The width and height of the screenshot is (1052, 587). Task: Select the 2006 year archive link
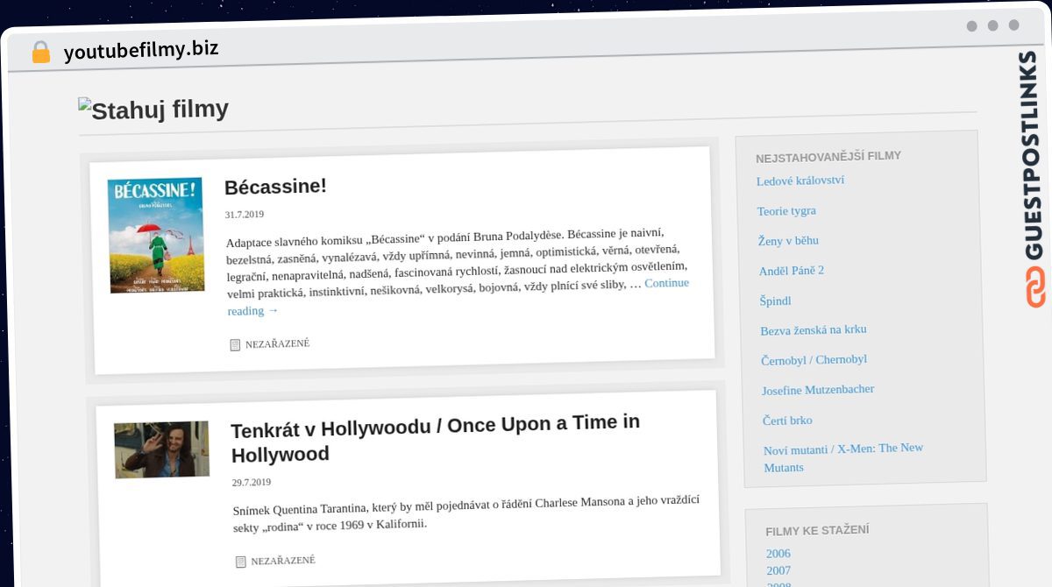pyautogui.click(x=778, y=553)
